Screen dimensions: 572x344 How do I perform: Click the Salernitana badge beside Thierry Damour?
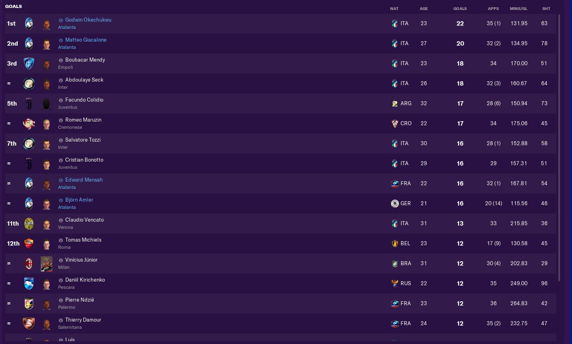[28, 324]
